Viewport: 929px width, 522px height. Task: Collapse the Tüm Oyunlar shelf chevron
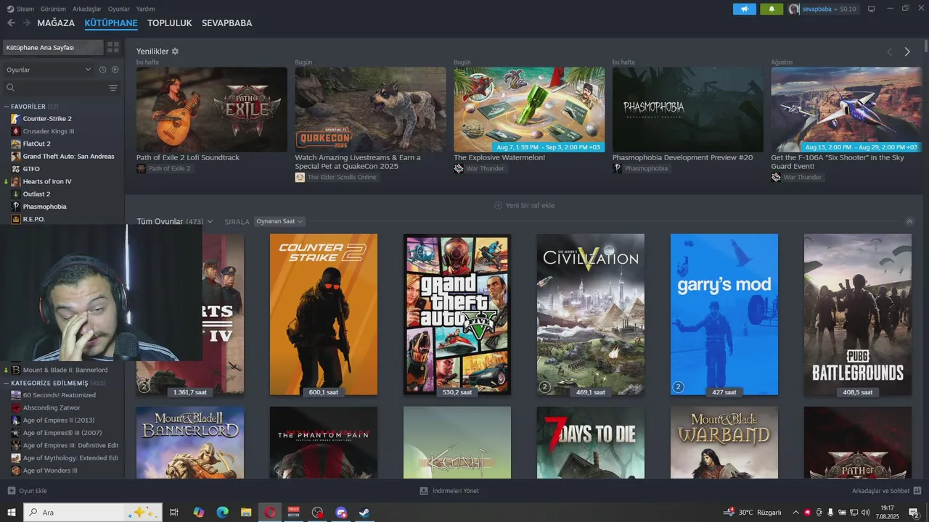(x=909, y=221)
